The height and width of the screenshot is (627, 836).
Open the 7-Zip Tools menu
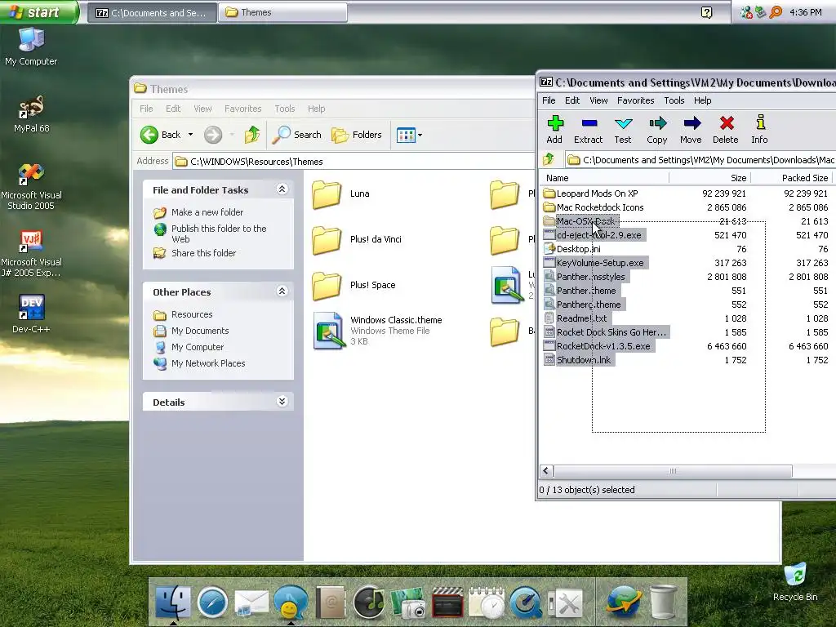pos(674,100)
